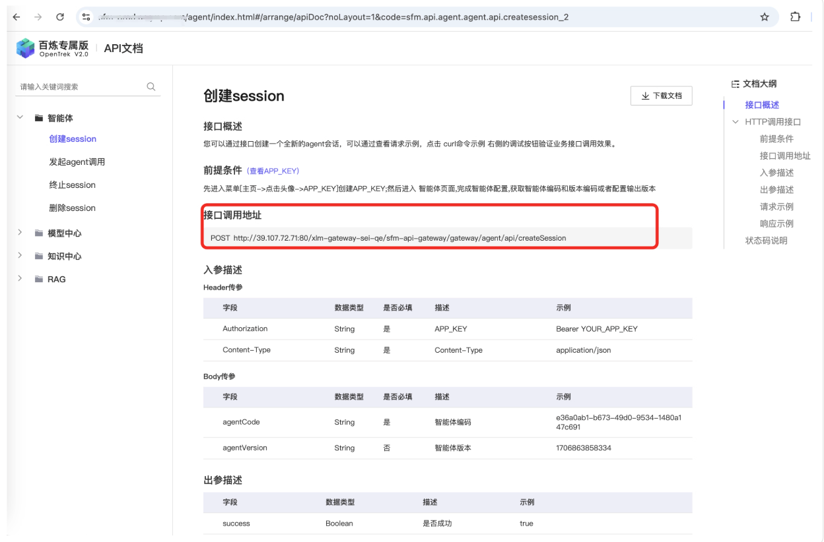Select 创建session in the sidebar

[73, 139]
